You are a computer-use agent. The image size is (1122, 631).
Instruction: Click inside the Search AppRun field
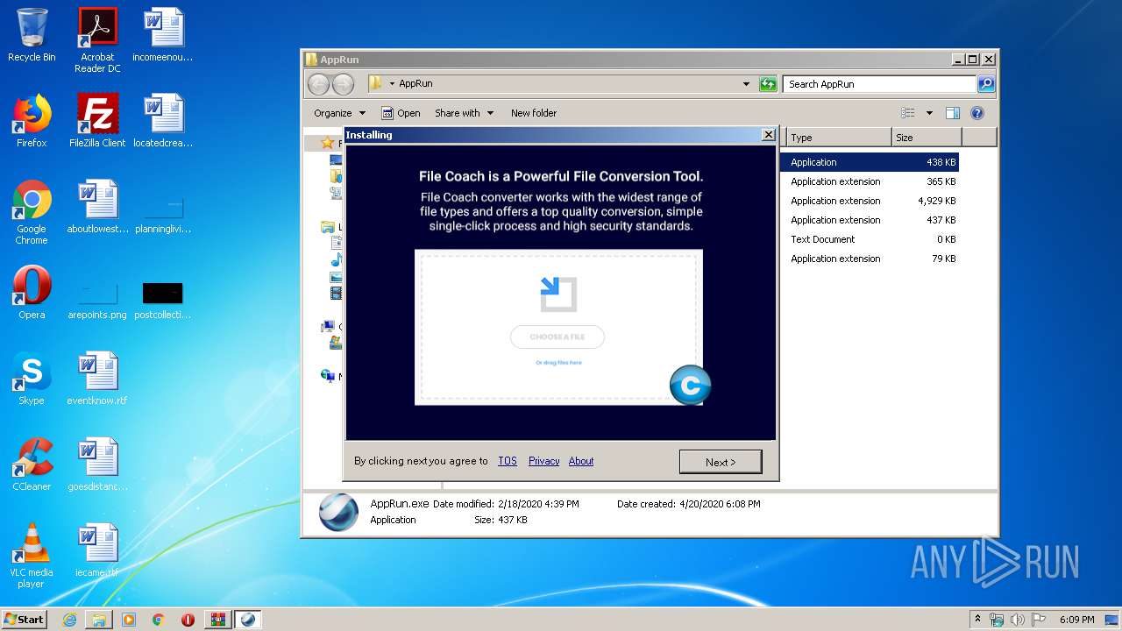pyautogui.click(x=878, y=84)
